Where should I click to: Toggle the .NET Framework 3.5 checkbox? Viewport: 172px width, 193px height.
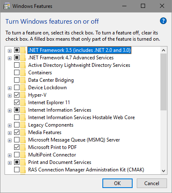pos(17,50)
